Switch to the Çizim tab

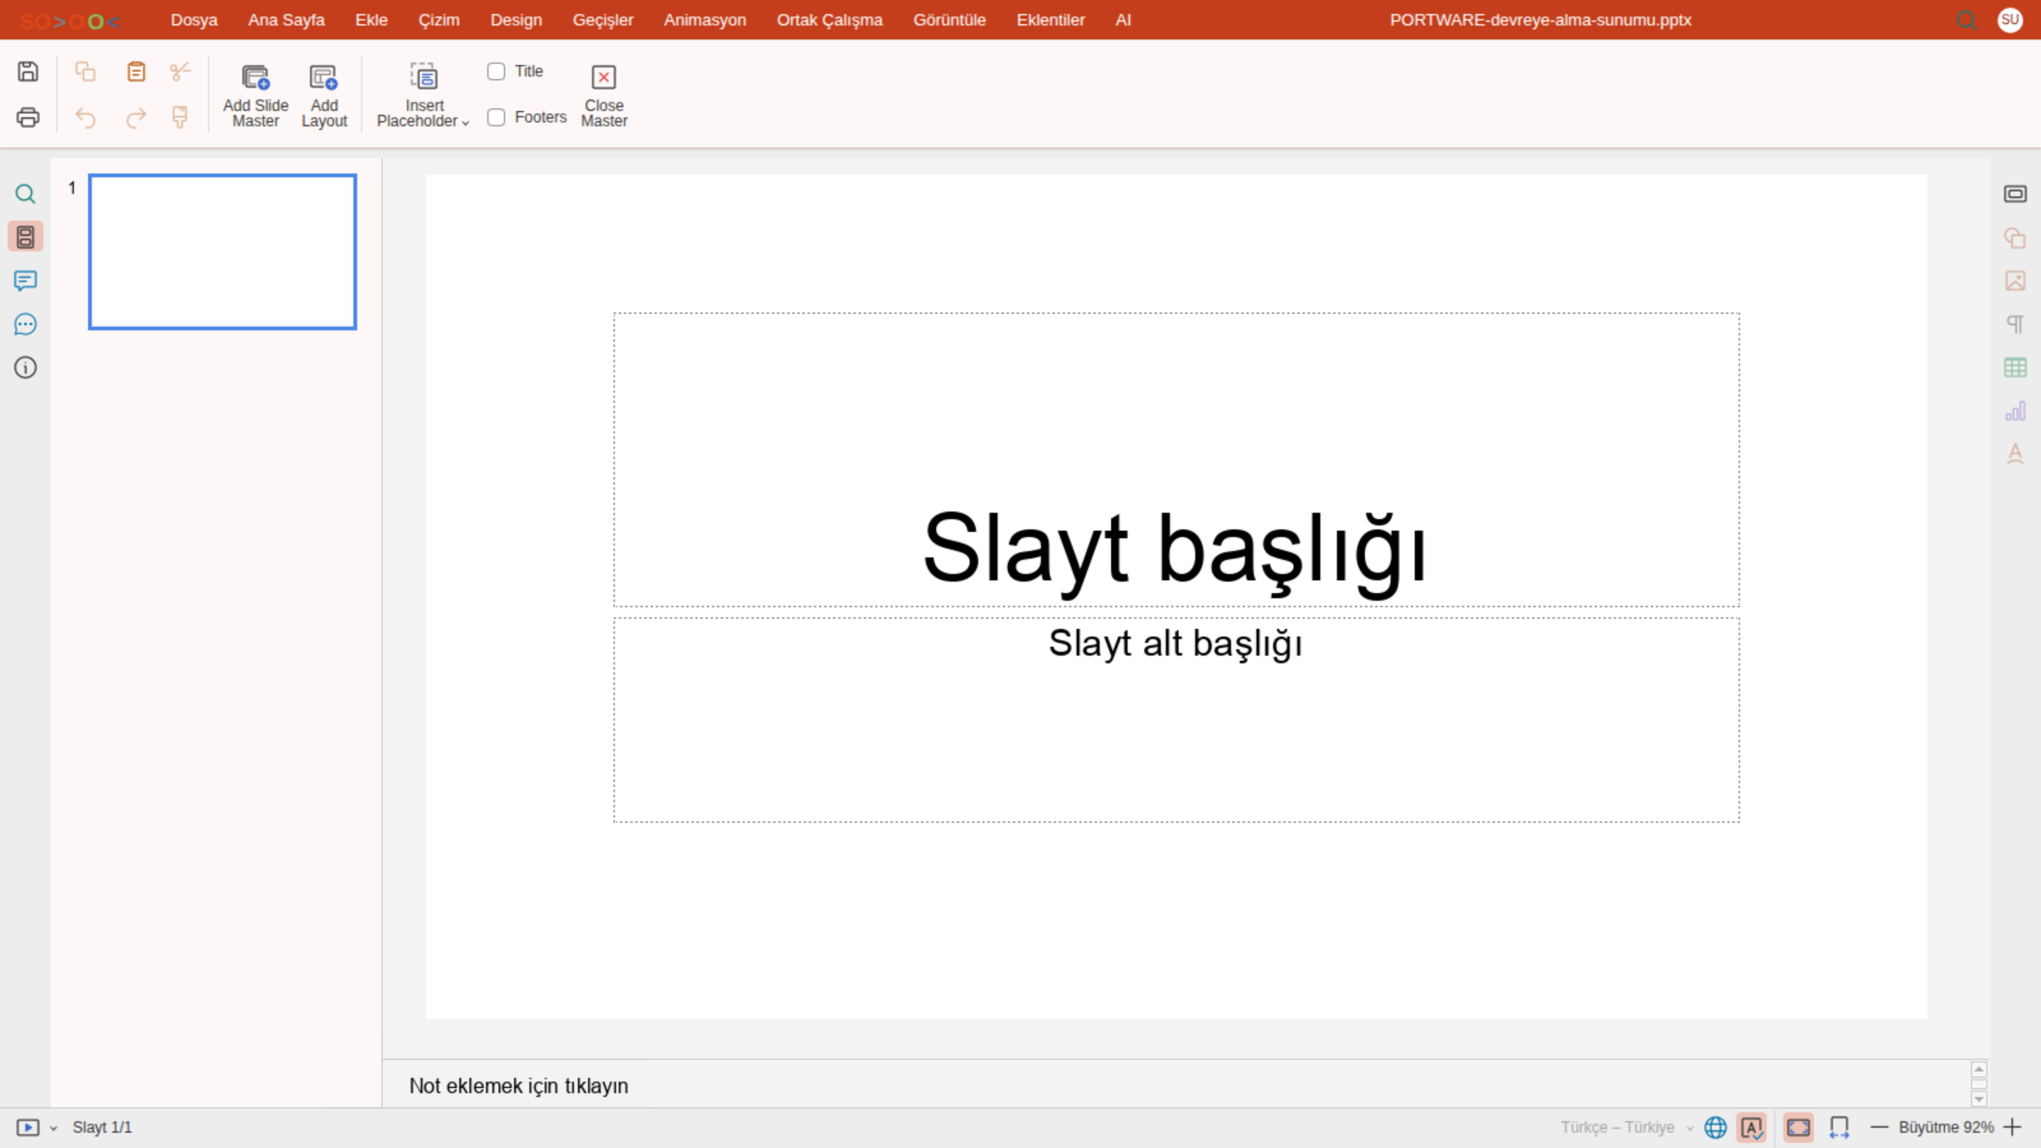click(x=439, y=20)
